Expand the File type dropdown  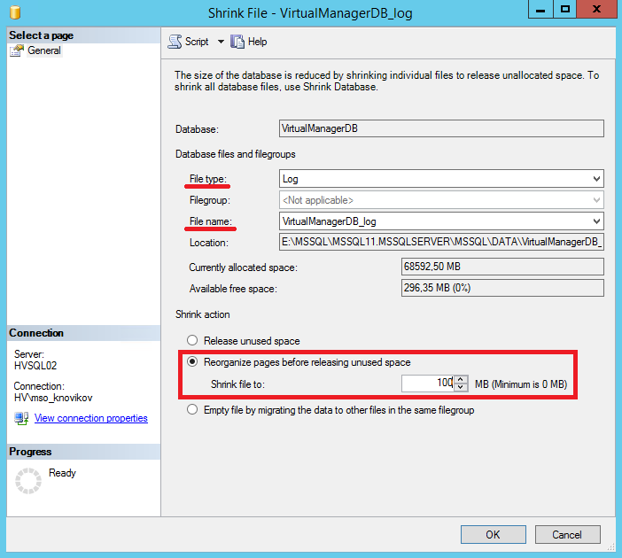(596, 179)
